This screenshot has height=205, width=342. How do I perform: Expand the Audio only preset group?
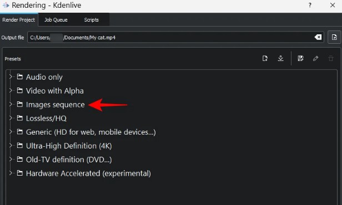click(10, 76)
